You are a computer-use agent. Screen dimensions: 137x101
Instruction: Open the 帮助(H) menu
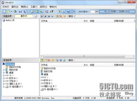pos(53,7)
